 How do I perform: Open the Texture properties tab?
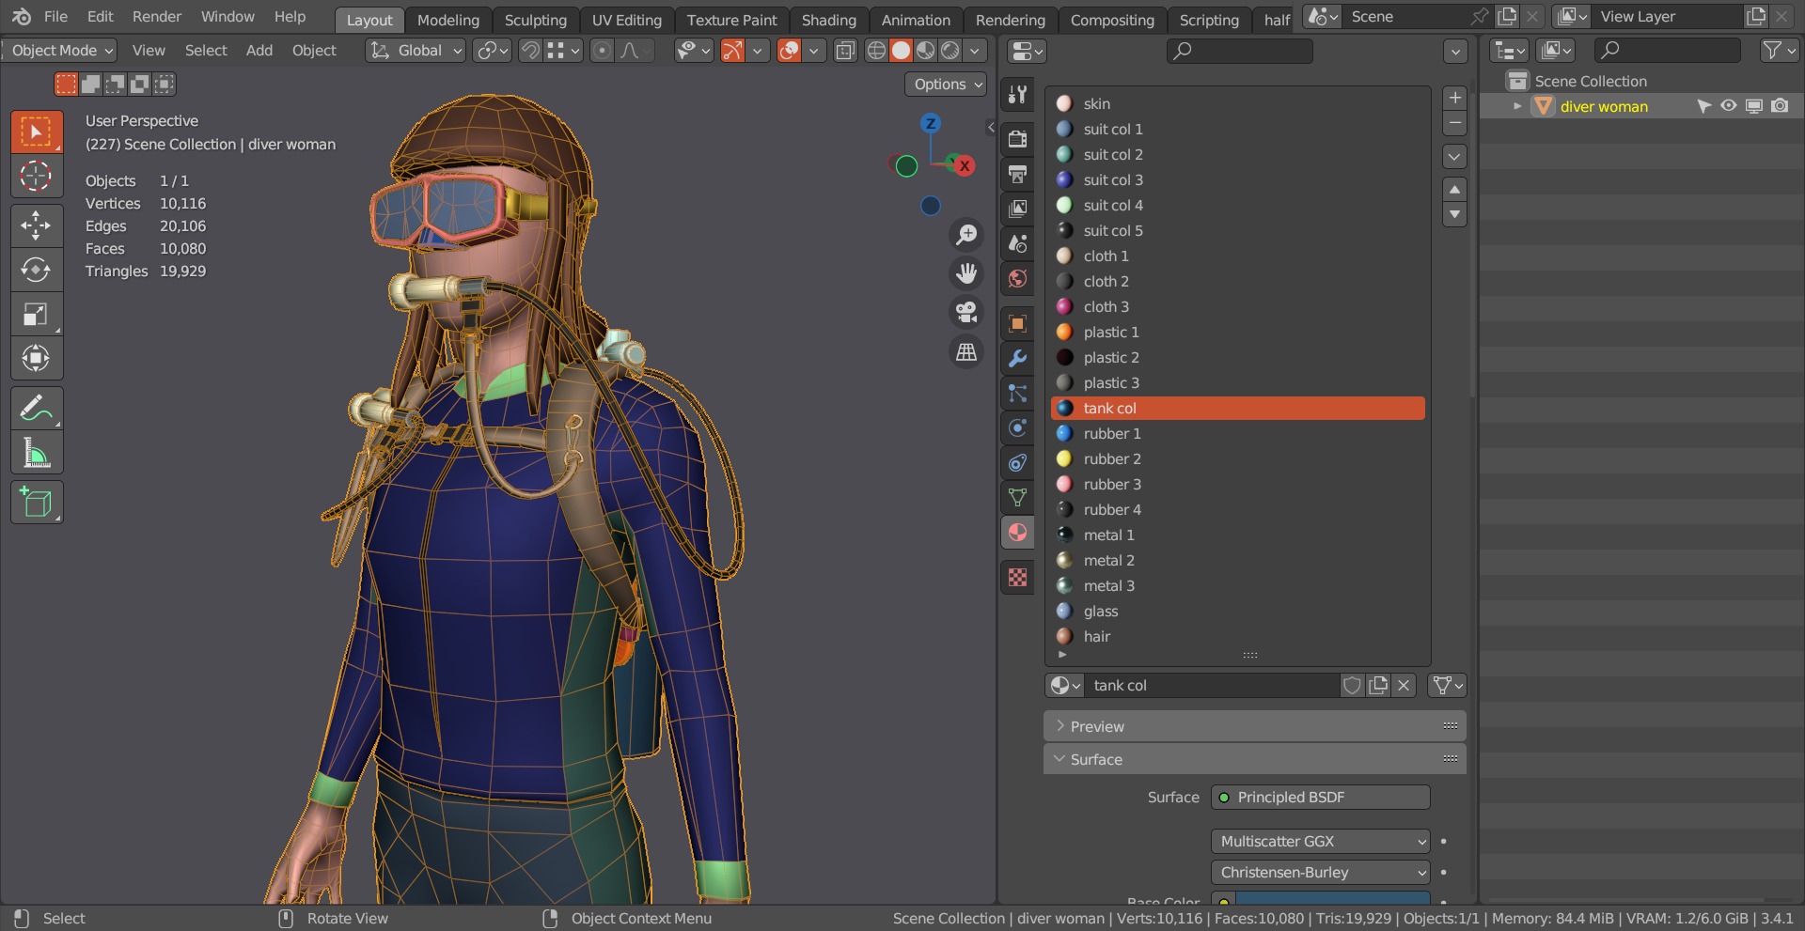point(1018,578)
